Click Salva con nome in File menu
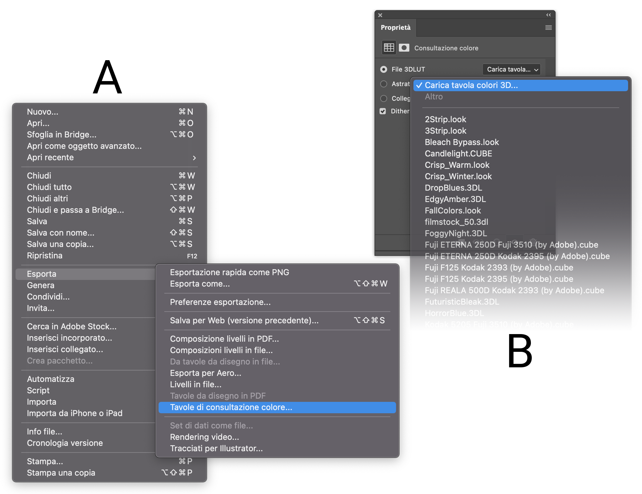Viewport: 642px width, 494px height. (60, 233)
